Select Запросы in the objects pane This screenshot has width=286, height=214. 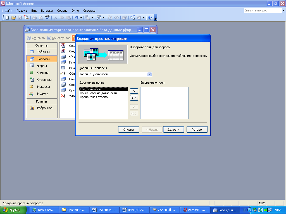point(42,59)
